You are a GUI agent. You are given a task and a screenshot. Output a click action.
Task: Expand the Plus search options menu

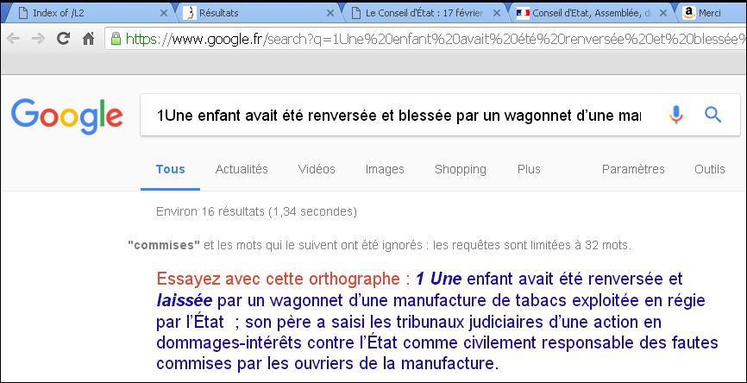click(529, 169)
